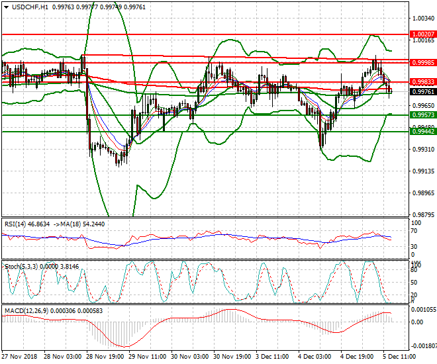
Task: Click the USDCHF,H1 chart title text
Action: click(30, 7)
